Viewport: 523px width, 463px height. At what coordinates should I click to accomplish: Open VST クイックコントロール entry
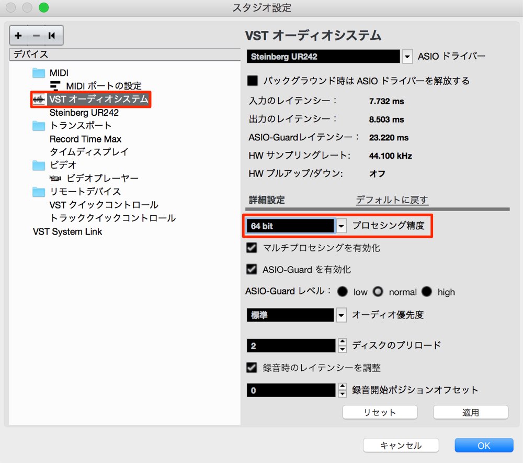[104, 205]
